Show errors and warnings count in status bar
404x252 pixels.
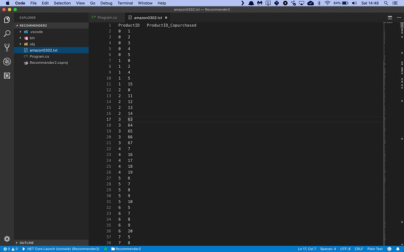(x=11, y=249)
